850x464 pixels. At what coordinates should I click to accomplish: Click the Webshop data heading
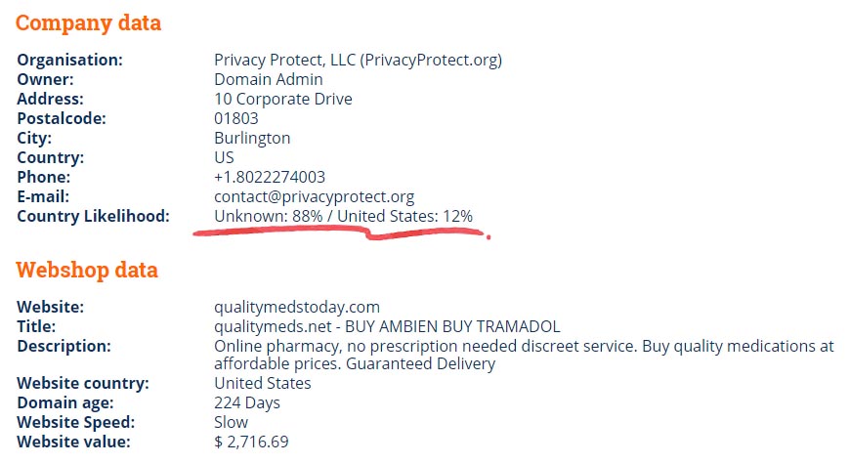(x=87, y=270)
